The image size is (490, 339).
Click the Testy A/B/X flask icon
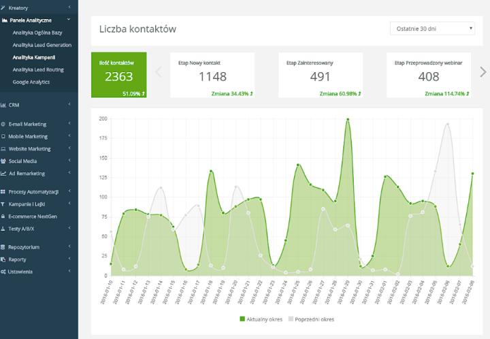click(3, 229)
